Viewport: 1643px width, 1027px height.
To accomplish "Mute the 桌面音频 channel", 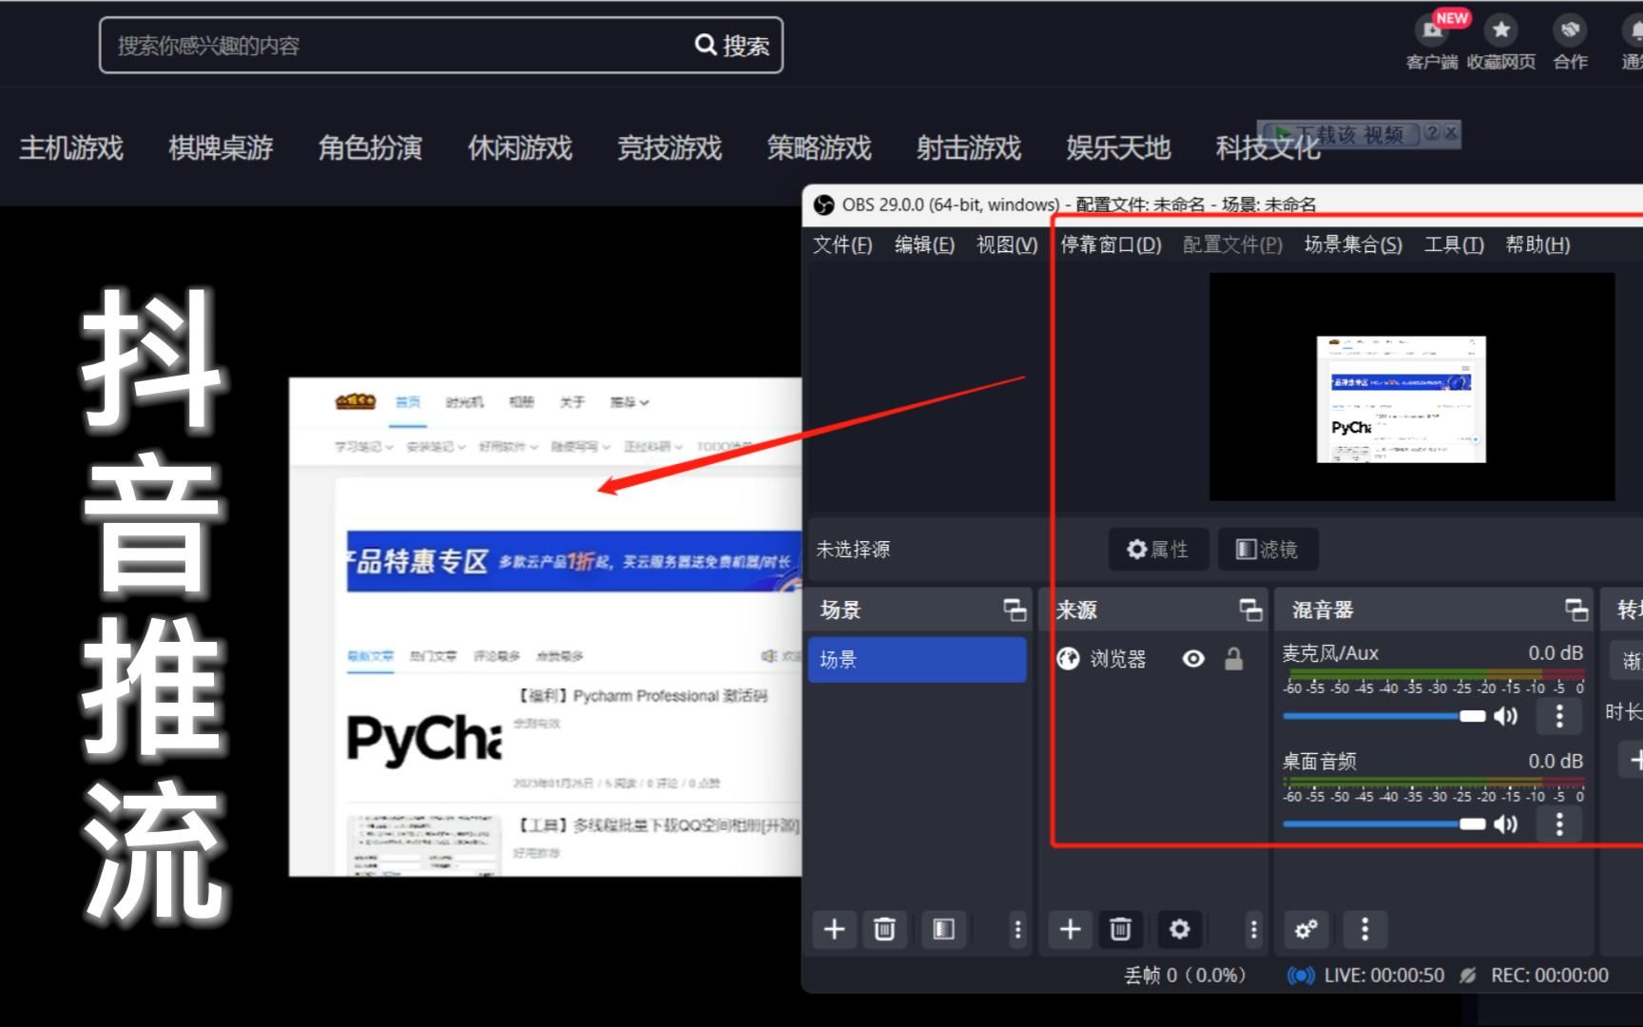I will [1506, 824].
